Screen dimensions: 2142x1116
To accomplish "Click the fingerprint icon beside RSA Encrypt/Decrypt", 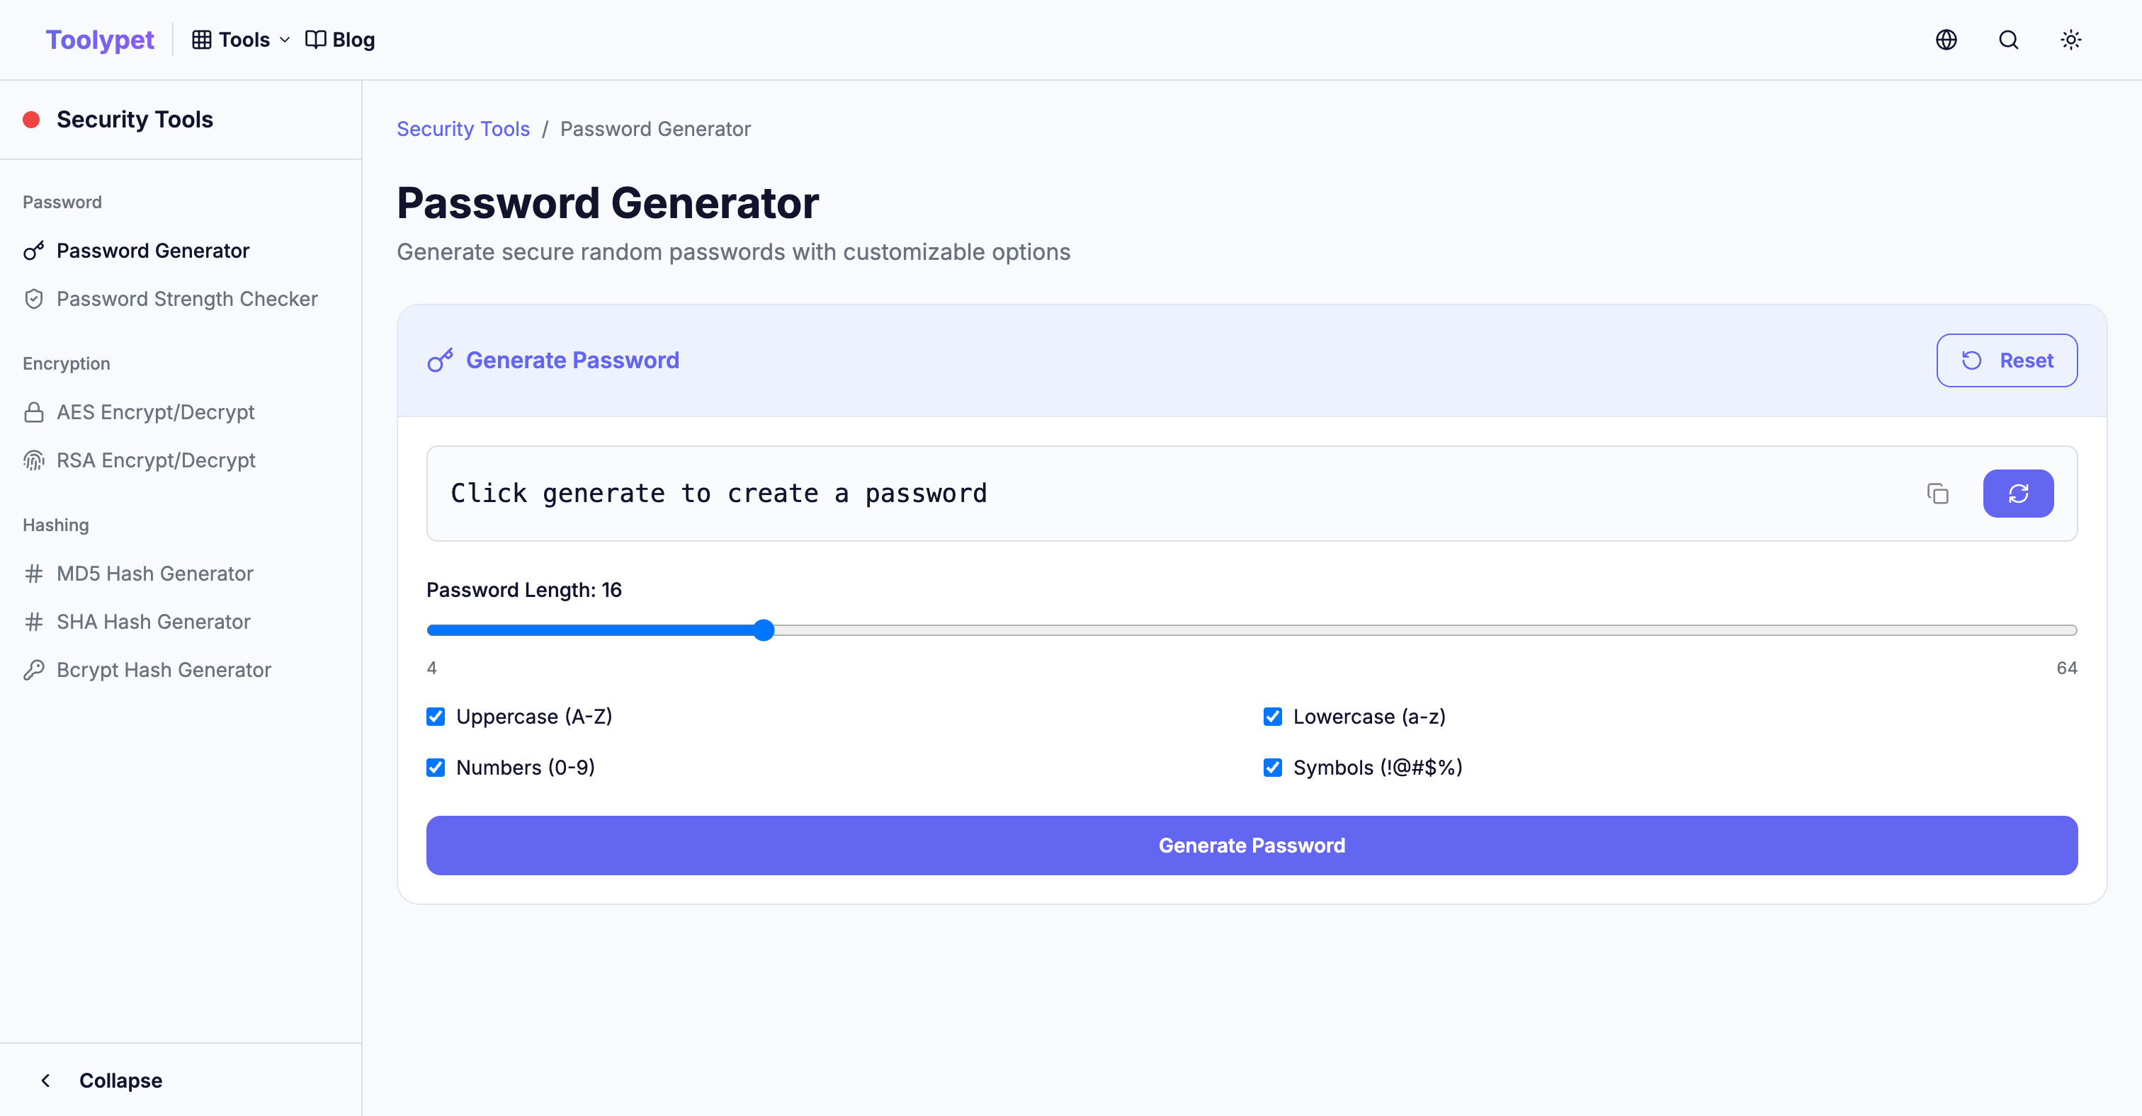I will point(34,460).
